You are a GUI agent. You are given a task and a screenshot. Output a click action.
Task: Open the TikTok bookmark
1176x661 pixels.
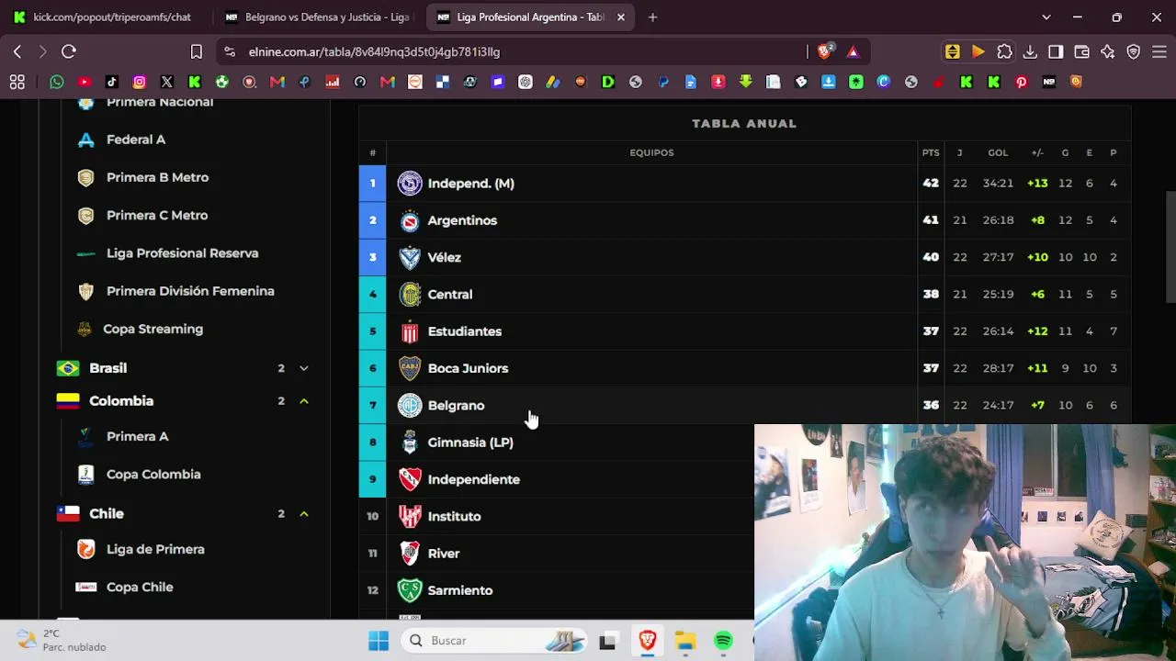click(112, 82)
